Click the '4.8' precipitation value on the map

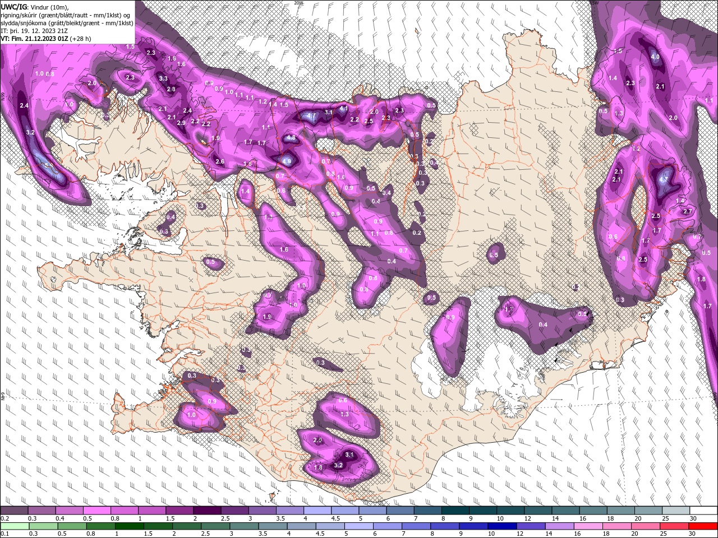(291, 138)
